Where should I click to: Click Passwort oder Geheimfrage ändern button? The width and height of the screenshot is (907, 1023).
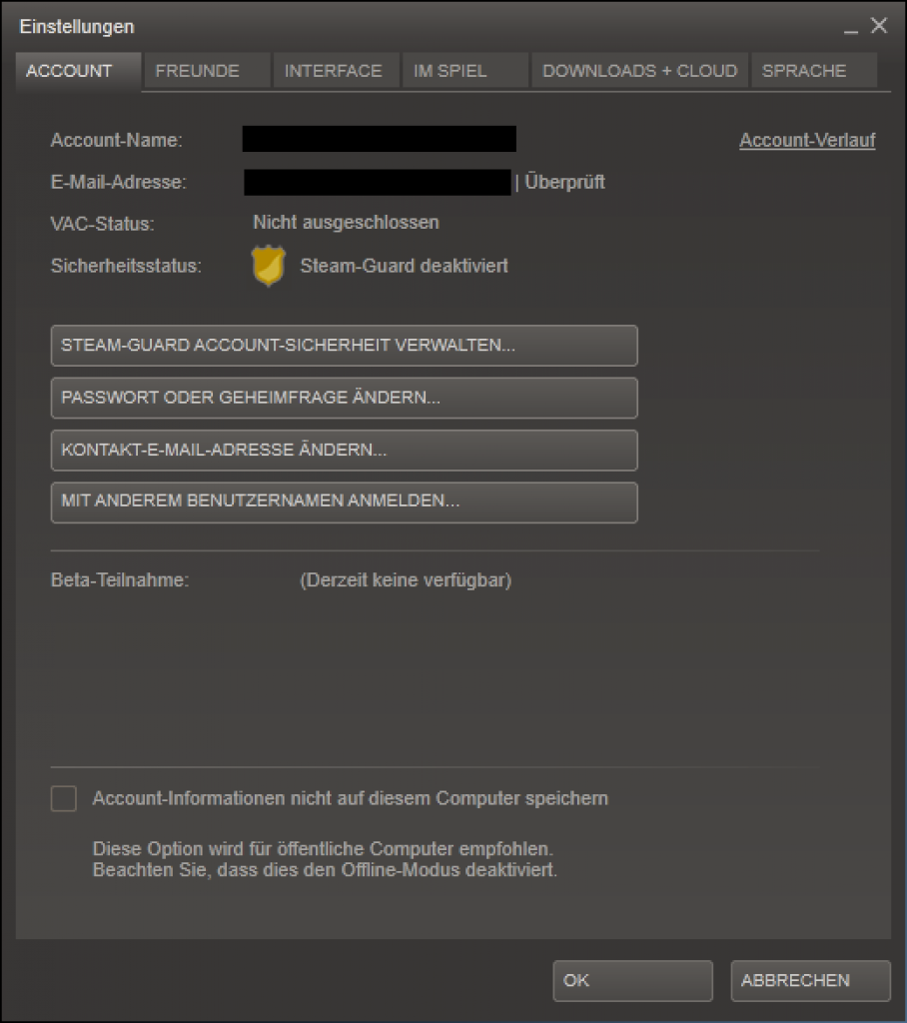(x=344, y=398)
